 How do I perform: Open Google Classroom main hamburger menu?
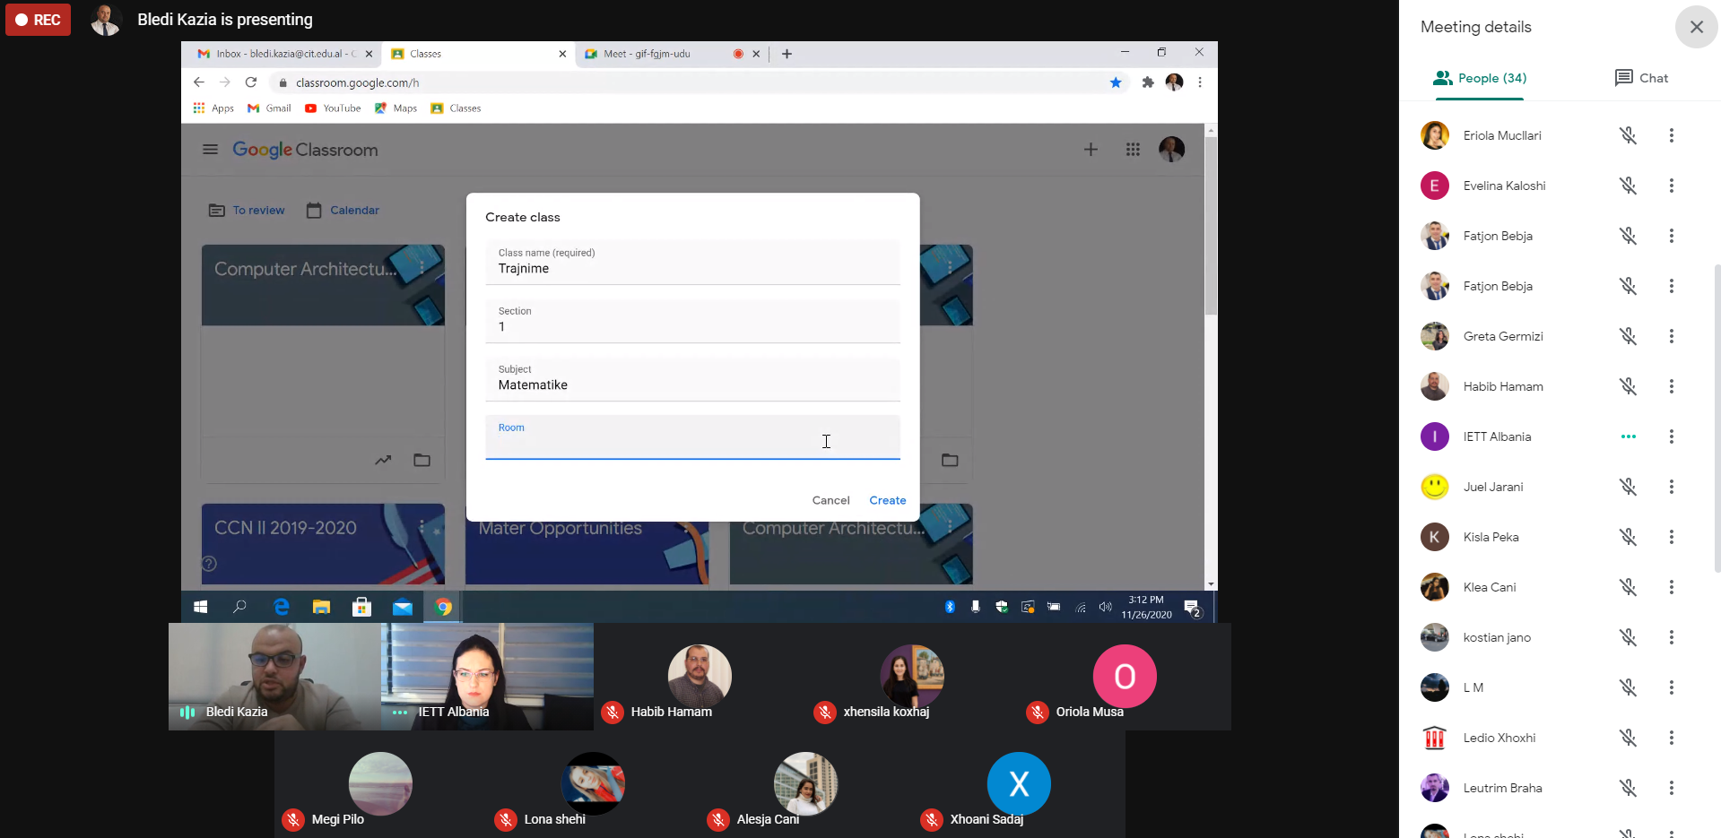tap(210, 150)
